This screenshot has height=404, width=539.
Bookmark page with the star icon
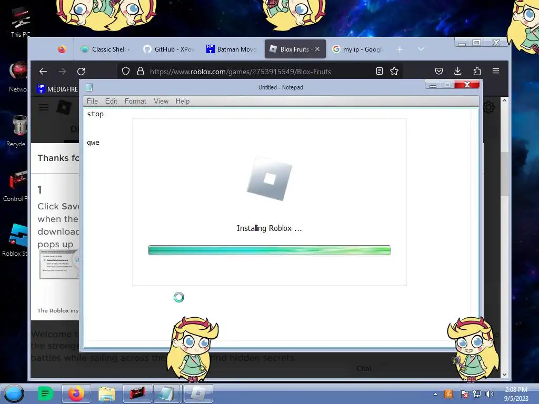click(394, 71)
